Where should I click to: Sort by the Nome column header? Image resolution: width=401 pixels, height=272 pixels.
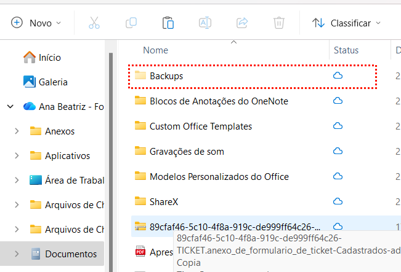155,50
